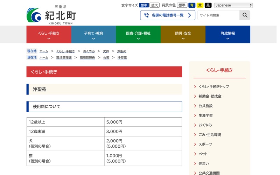Click おくやみ breadcrumb link
280x175 pixels.
(x=89, y=51)
